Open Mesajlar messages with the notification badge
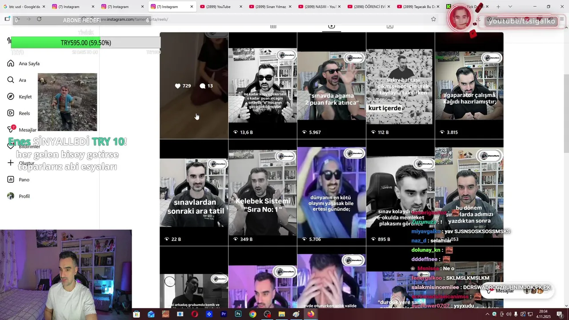Screen dimensions: 569x320 [22, 130]
